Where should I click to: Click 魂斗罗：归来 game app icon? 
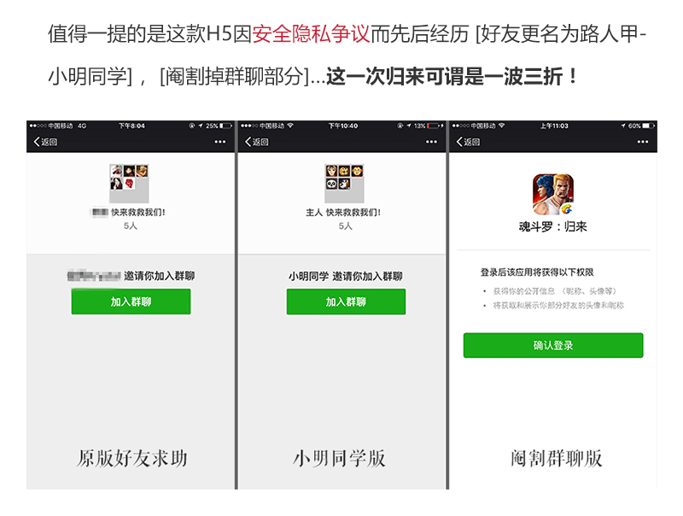(x=552, y=195)
